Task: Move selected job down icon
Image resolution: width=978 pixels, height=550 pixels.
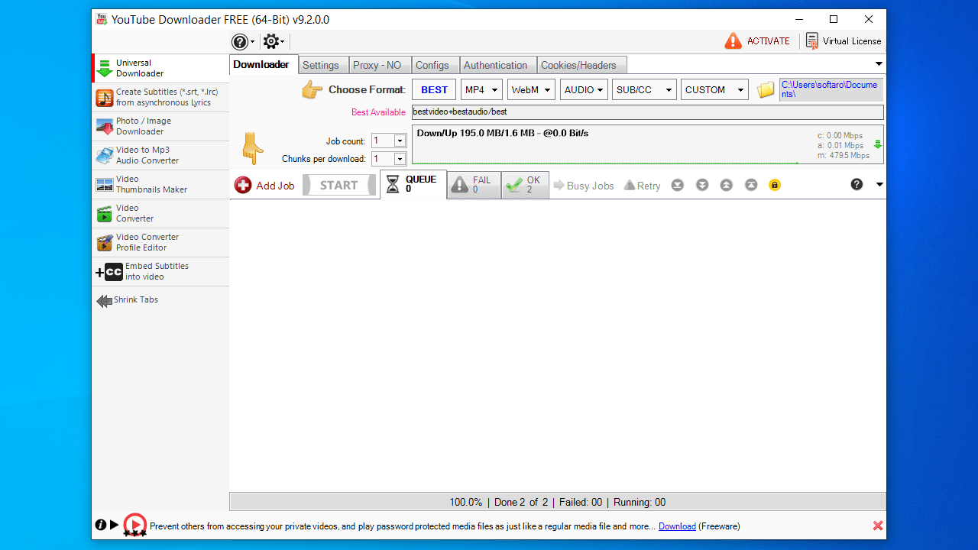Action: [x=702, y=185]
